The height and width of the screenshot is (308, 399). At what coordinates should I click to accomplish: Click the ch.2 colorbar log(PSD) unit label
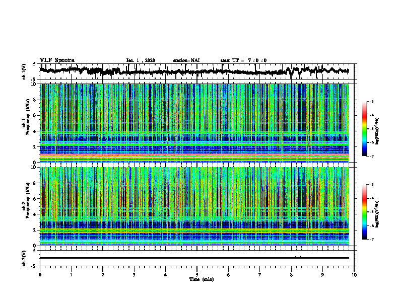point(378,213)
